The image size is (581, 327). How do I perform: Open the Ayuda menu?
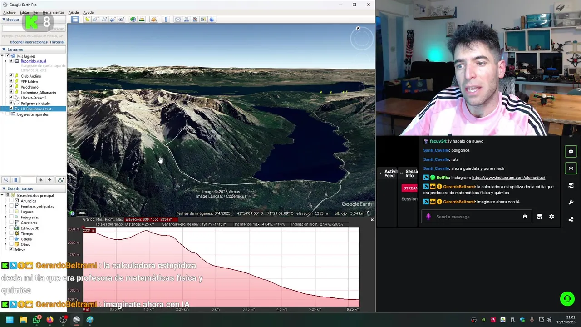coord(89,12)
